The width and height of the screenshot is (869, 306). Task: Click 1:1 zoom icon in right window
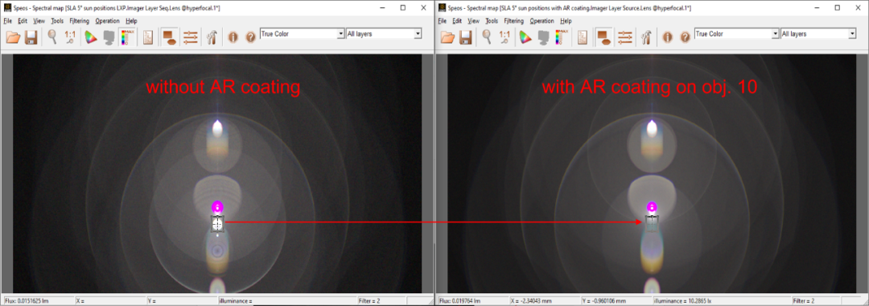coord(505,37)
